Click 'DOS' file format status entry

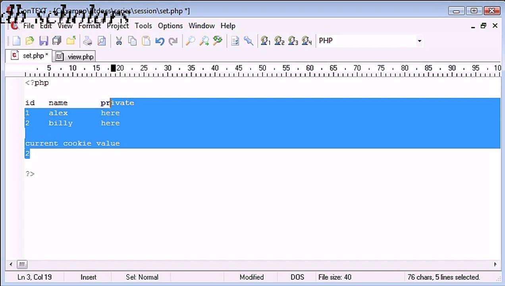point(297,277)
